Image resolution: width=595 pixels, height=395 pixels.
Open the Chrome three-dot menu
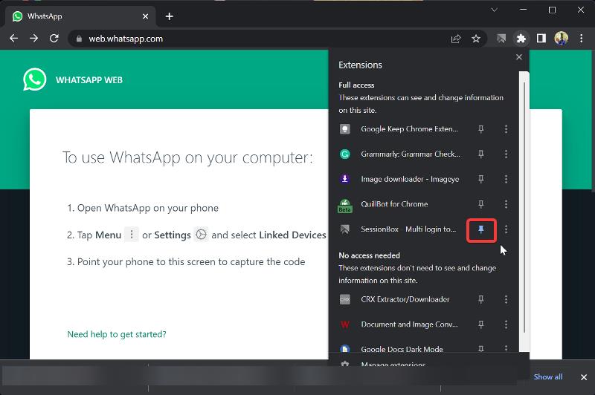pos(582,39)
